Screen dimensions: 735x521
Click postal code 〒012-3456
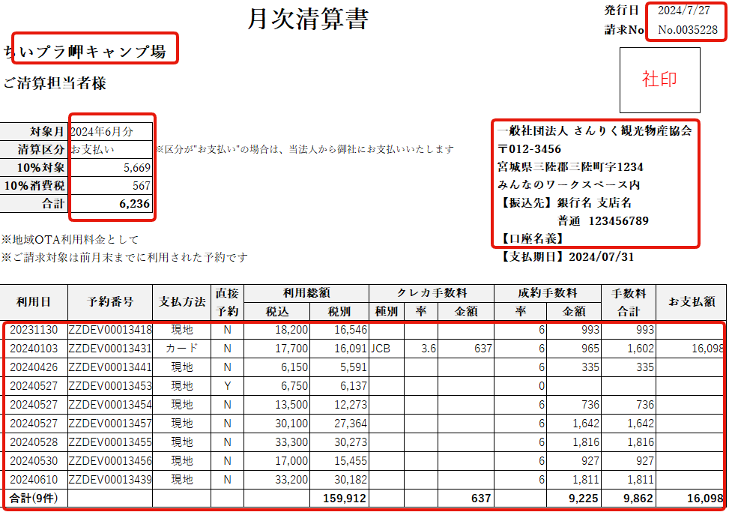[x=529, y=149]
